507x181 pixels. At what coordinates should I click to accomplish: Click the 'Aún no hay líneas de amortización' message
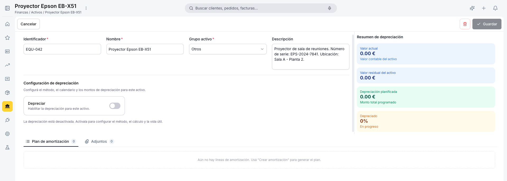coord(259,160)
